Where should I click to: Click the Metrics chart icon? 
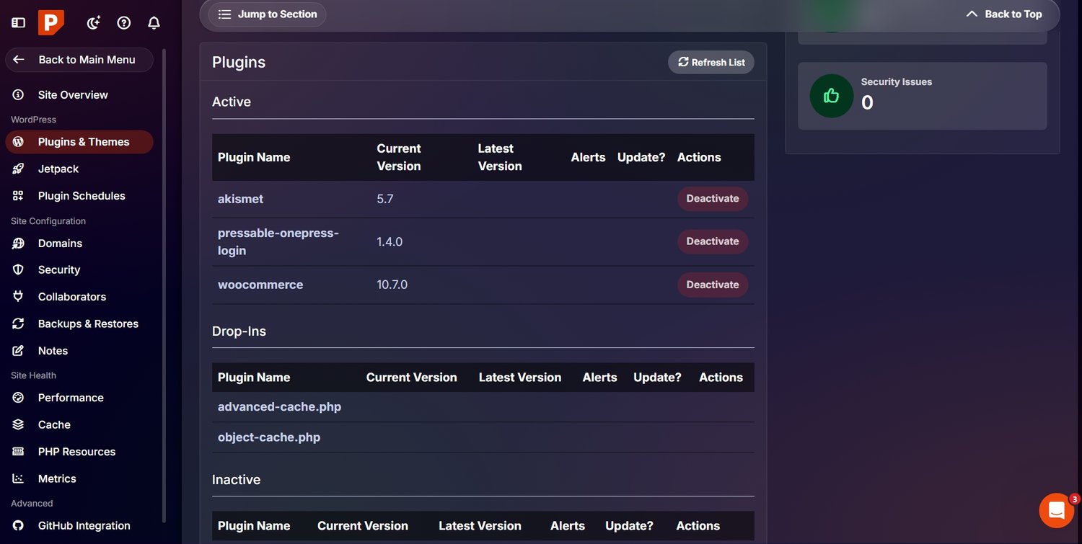tap(18, 479)
